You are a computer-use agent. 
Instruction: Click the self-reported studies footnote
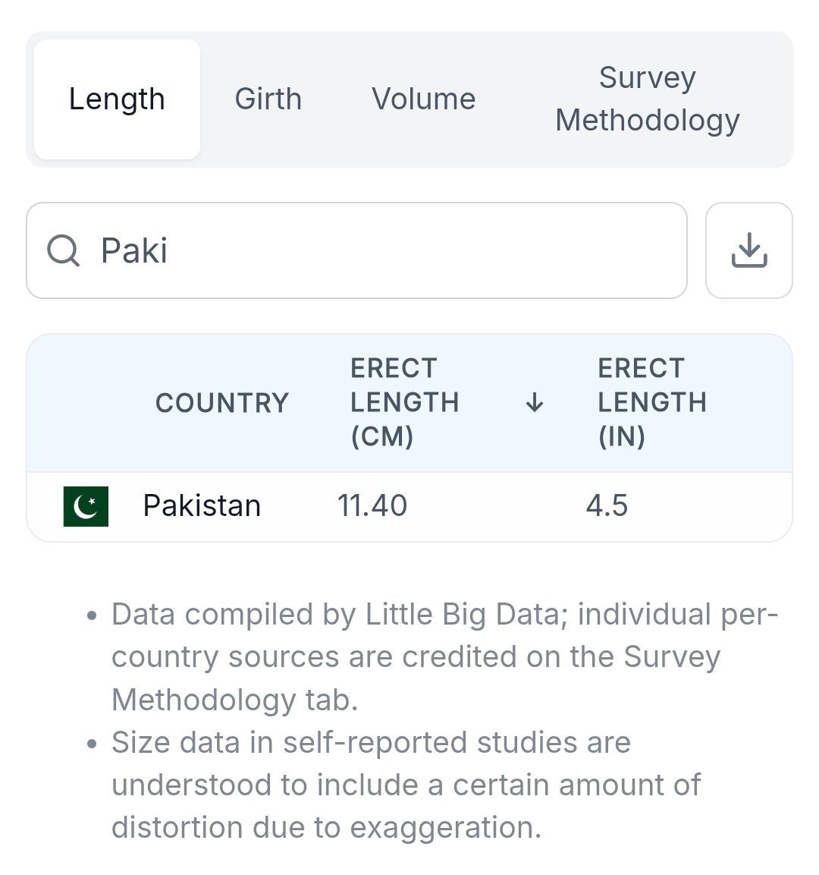[x=406, y=785]
